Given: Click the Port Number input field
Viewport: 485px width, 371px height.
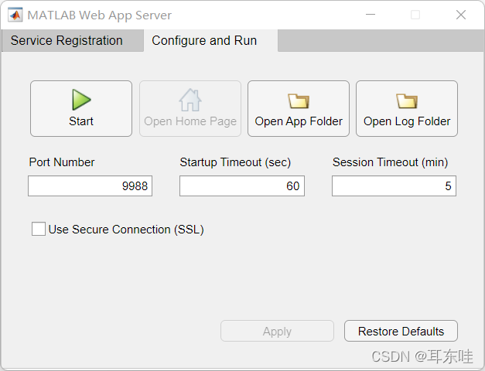Looking at the screenshot, I should 90,185.
